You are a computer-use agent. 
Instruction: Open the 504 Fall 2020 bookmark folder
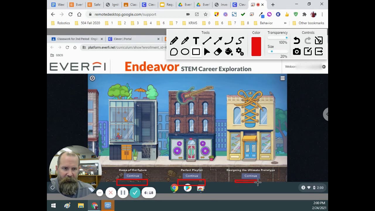[x=87, y=23]
